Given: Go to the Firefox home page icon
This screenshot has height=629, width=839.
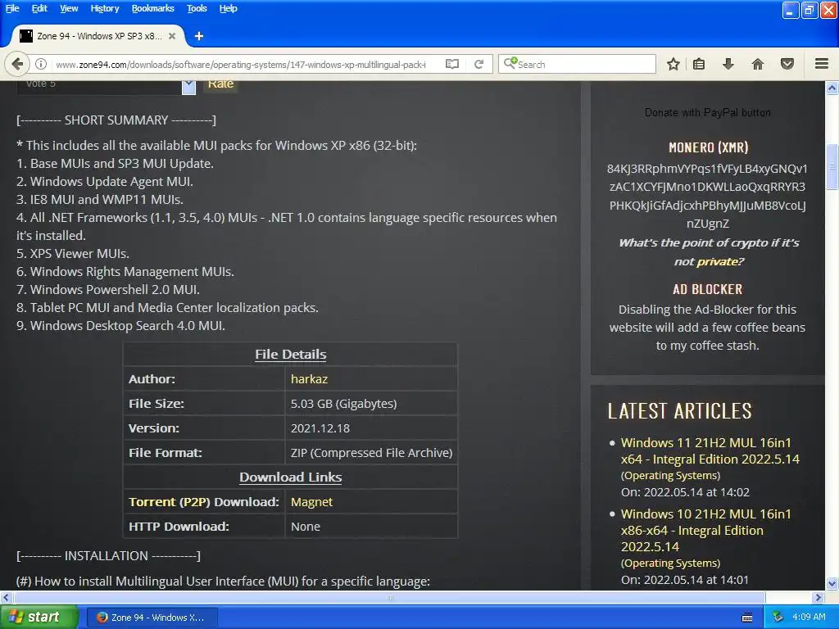Looking at the screenshot, I should 758,64.
